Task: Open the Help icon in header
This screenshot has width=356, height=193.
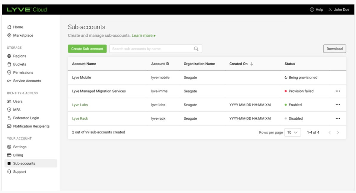Action: [312, 10]
